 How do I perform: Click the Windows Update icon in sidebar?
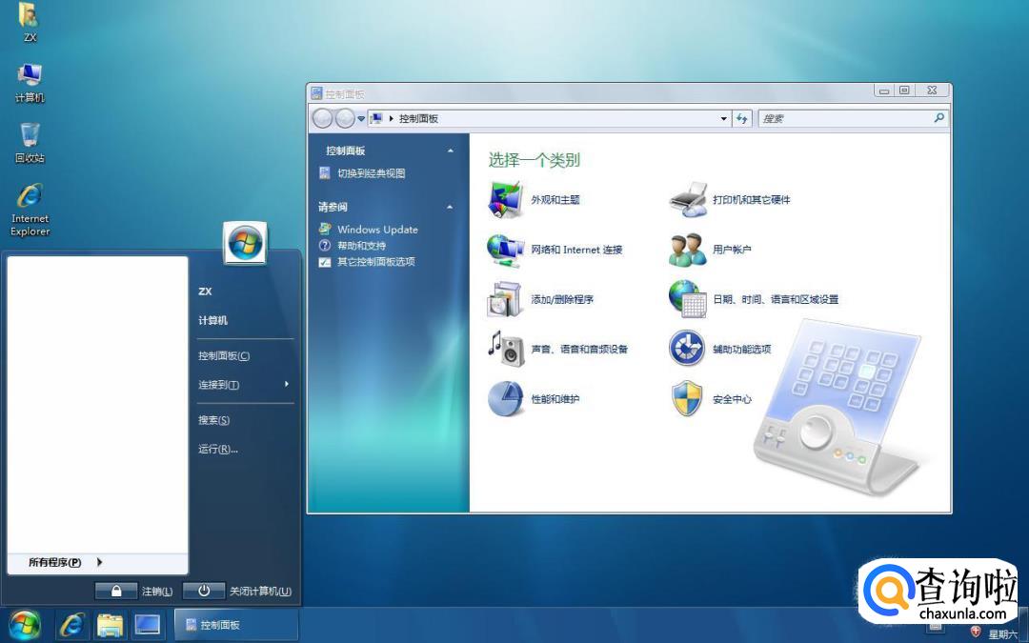pyautogui.click(x=324, y=229)
